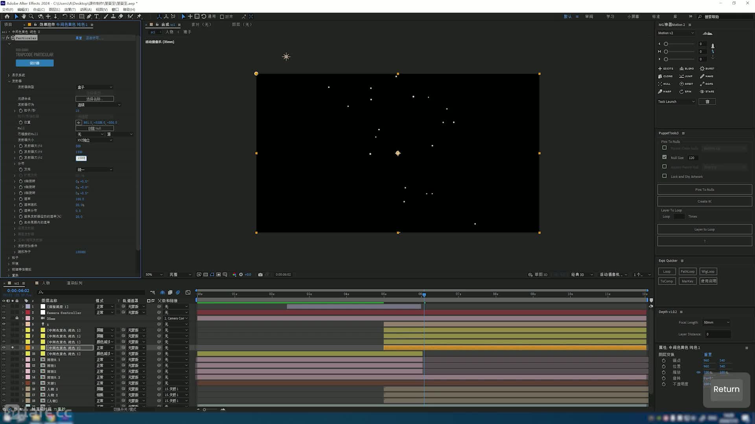Open the 动画(A) menu
Screen dimensions: 755x424
coord(85,9)
